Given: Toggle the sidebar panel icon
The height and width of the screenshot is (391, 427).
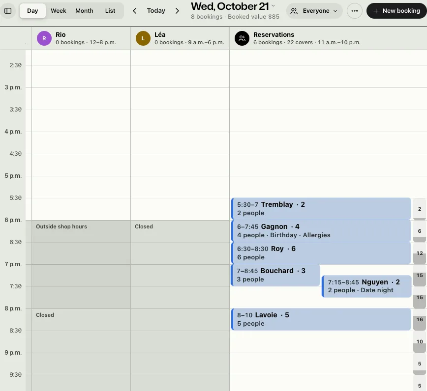Looking at the screenshot, I should click(8, 11).
